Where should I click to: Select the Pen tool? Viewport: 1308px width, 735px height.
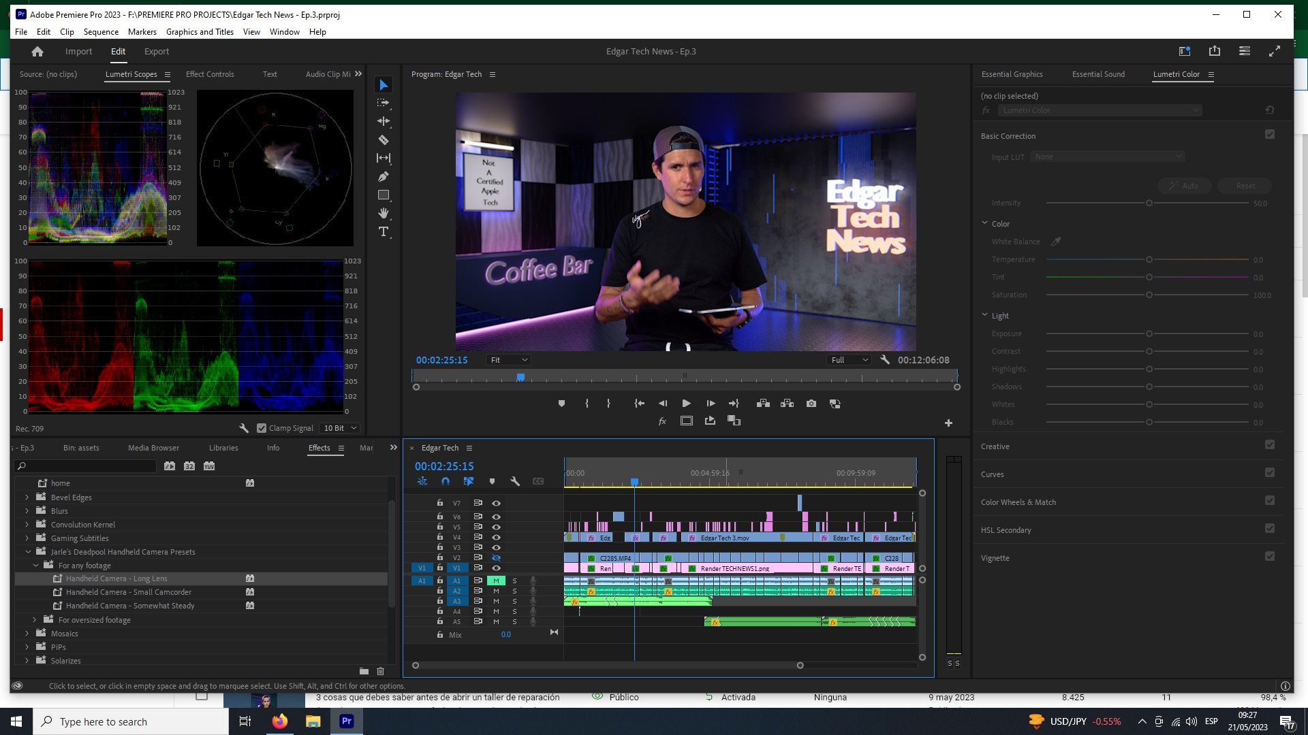pos(384,177)
